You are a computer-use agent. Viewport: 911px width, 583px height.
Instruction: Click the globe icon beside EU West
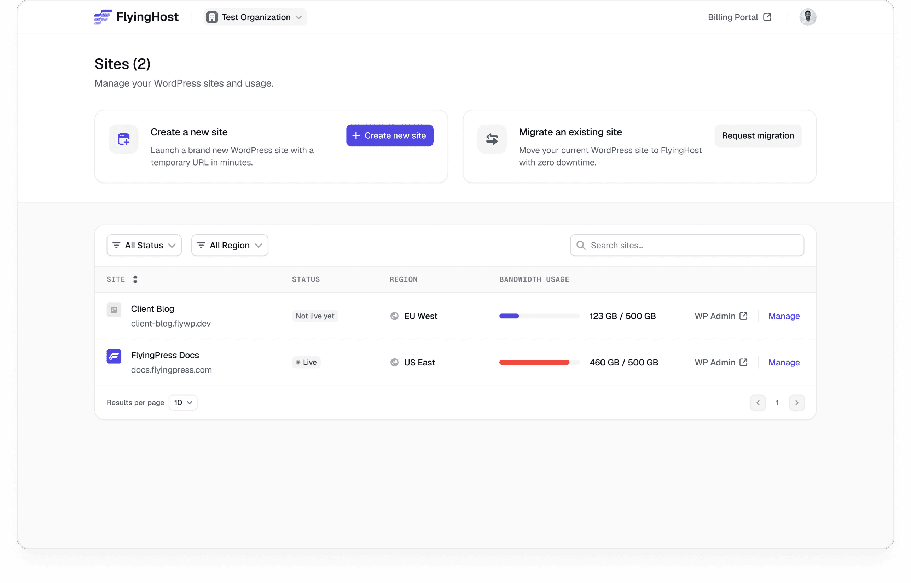(394, 316)
